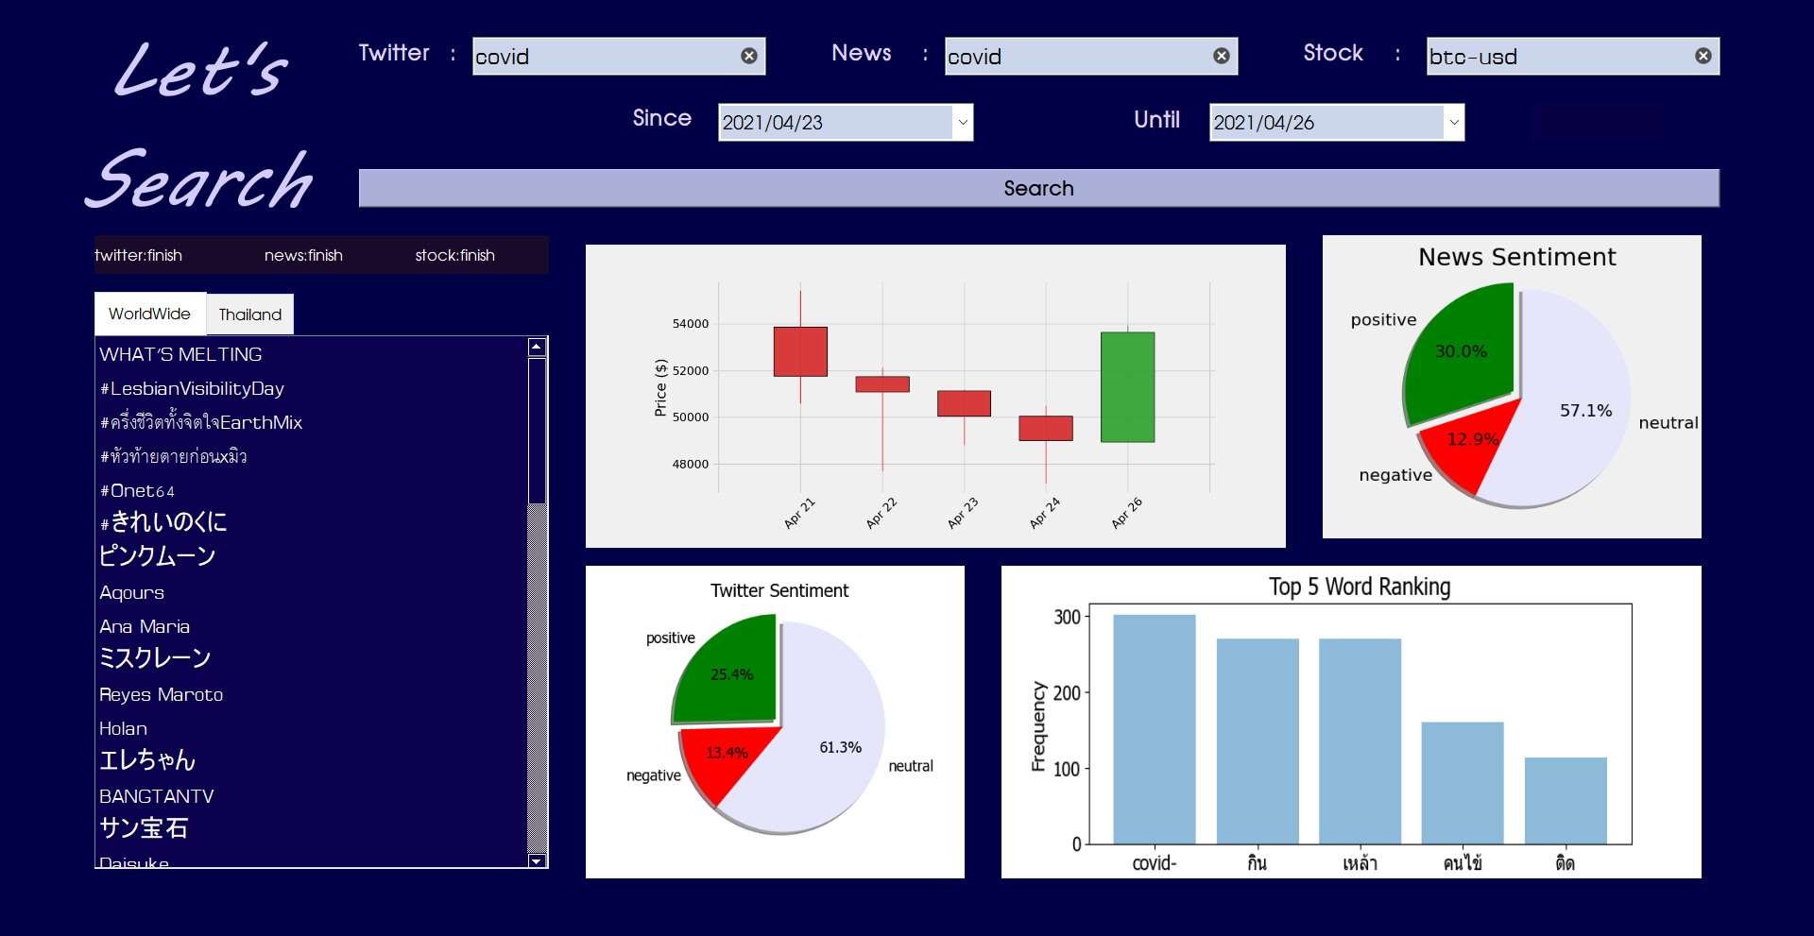Click the WHAT'S MELTING list entry
The height and width of the screenshot is (936, 1814).
pyautogui.click(x=180, y=354)
